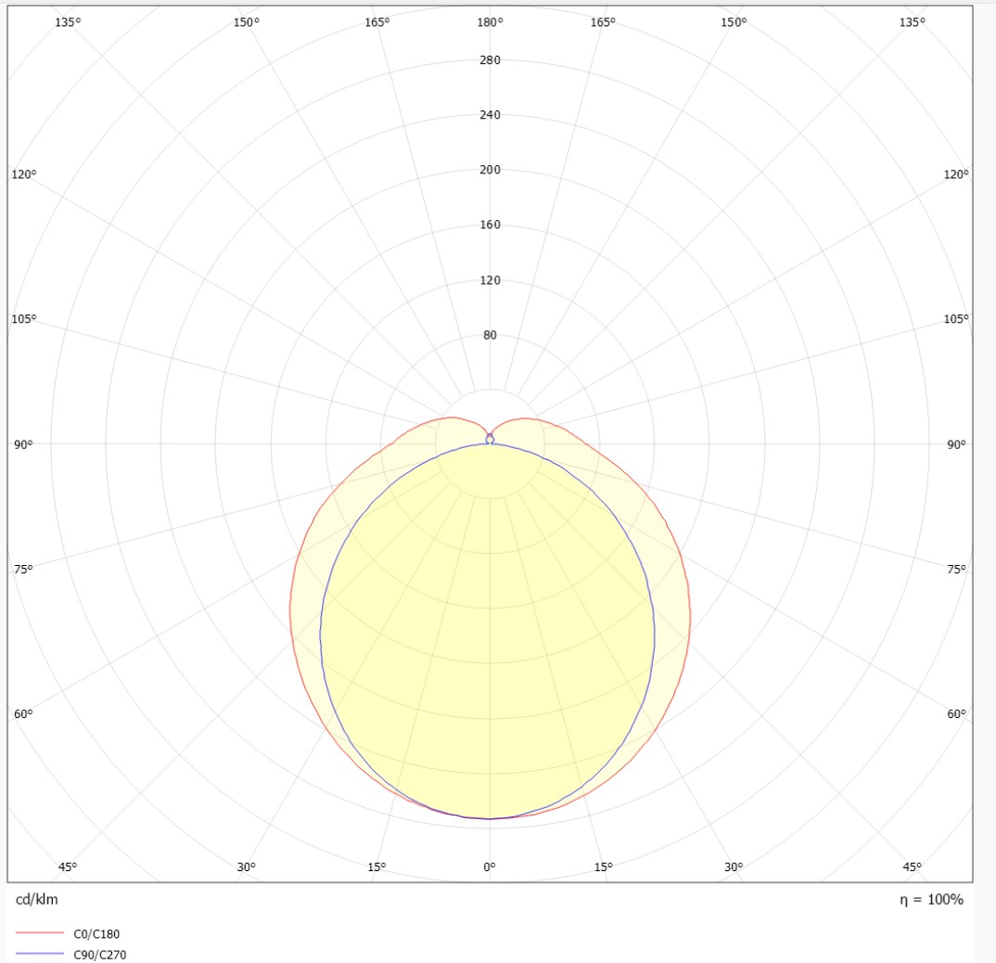The image size is (996, 963).
Task: Click the 15° label right of bottom center
Action: pyautogui.click(x=604, y=867)
